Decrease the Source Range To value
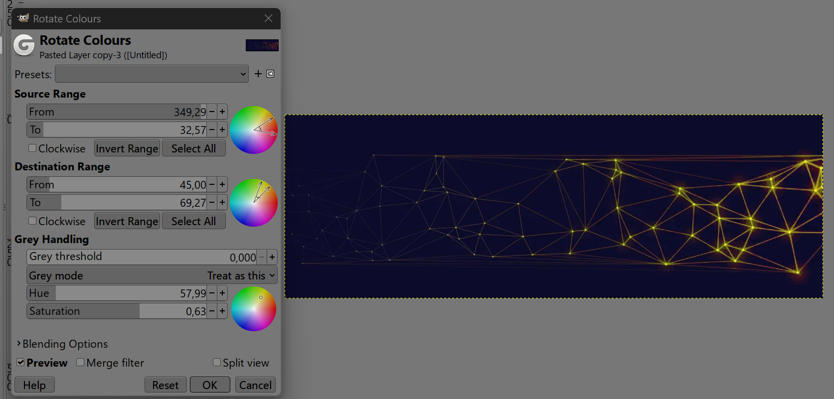834x399 pixels. click(x=212, y=130)
